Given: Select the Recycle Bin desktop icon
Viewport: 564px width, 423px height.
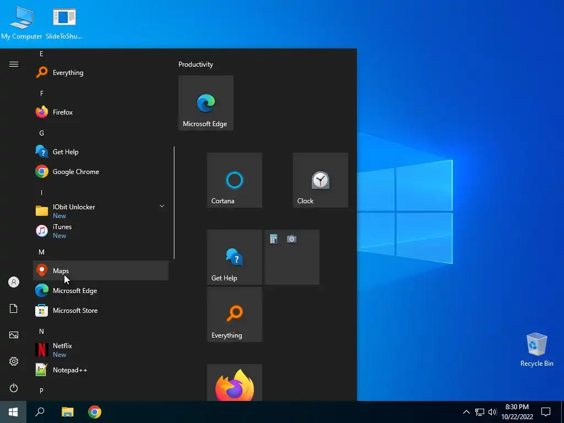Looking at the screenshot, I should (x=536, y=350).
